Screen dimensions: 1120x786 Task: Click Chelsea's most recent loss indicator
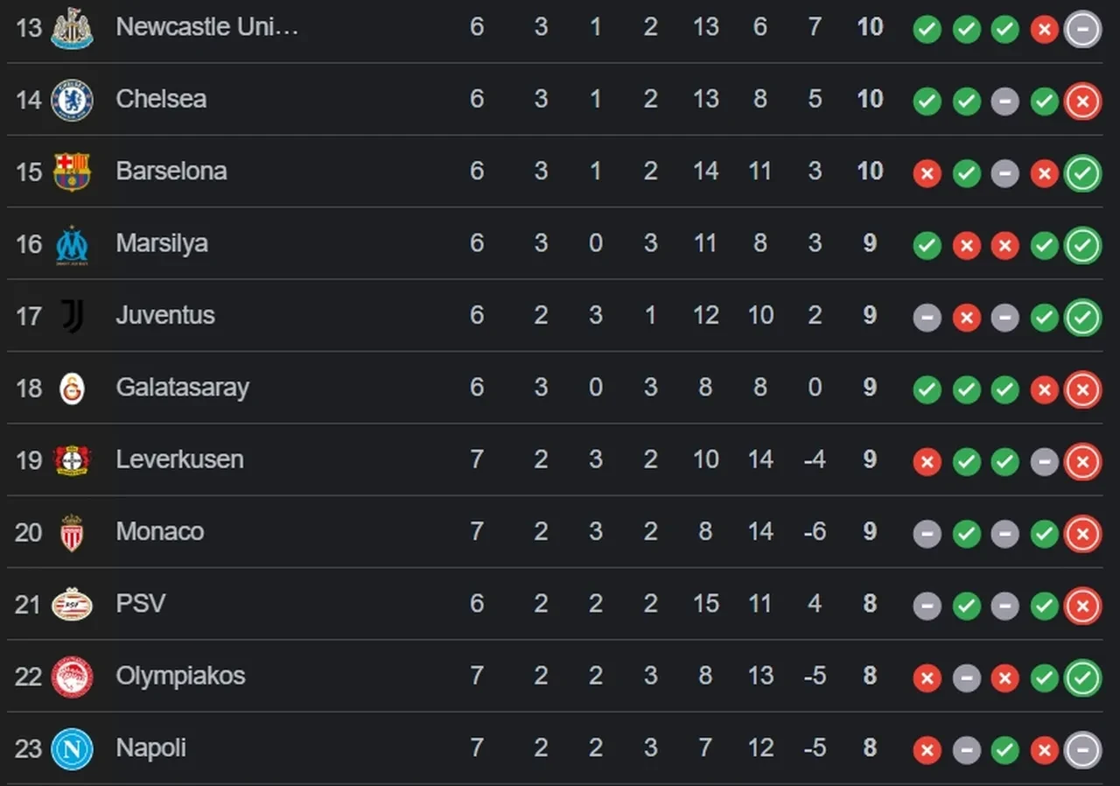coord(1082,101)
